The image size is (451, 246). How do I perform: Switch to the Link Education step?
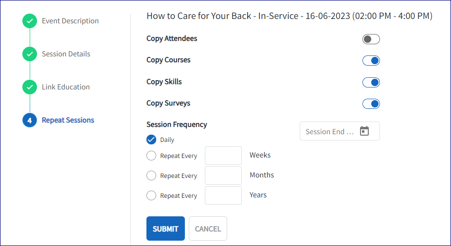(x=66, y=87)
